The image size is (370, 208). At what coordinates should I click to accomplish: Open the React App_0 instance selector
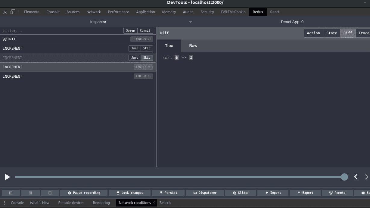[292, 22]
